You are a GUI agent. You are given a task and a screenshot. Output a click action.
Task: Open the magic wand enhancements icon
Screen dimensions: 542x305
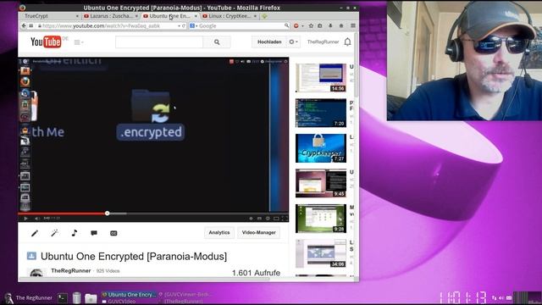pos(54,233)
